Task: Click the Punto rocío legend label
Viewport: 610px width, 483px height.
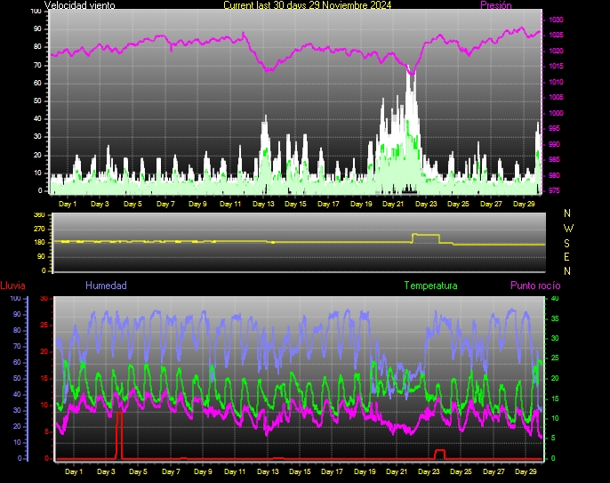Action: (535, 286)
